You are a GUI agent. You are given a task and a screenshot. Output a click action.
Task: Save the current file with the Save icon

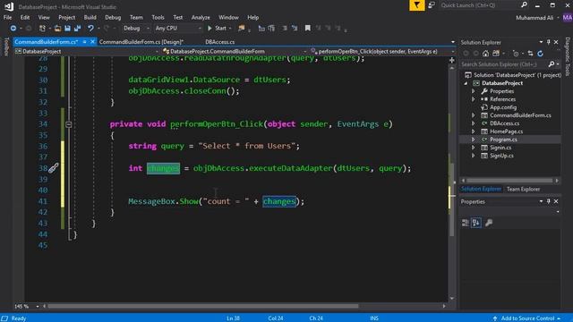coord(68,28)
